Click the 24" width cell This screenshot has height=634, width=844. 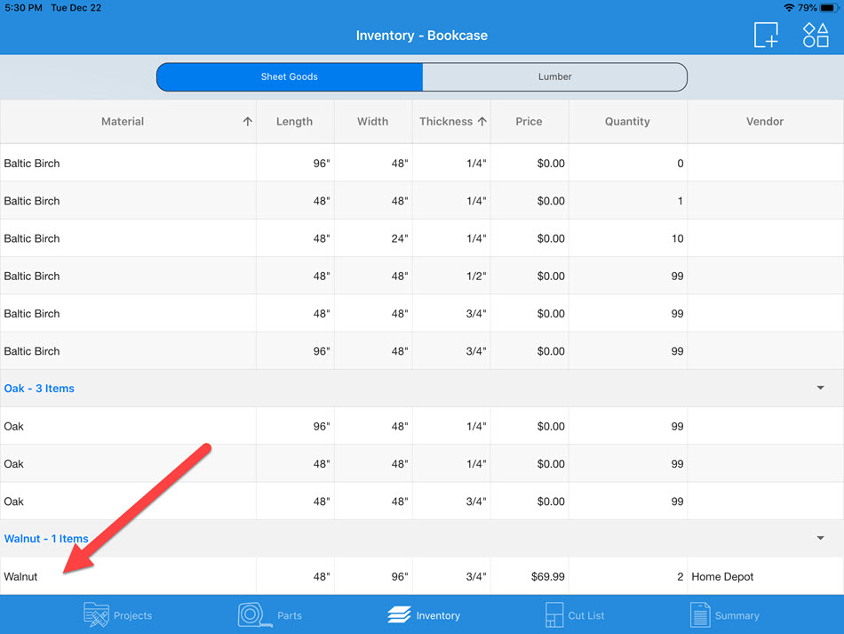click(373, 238)
